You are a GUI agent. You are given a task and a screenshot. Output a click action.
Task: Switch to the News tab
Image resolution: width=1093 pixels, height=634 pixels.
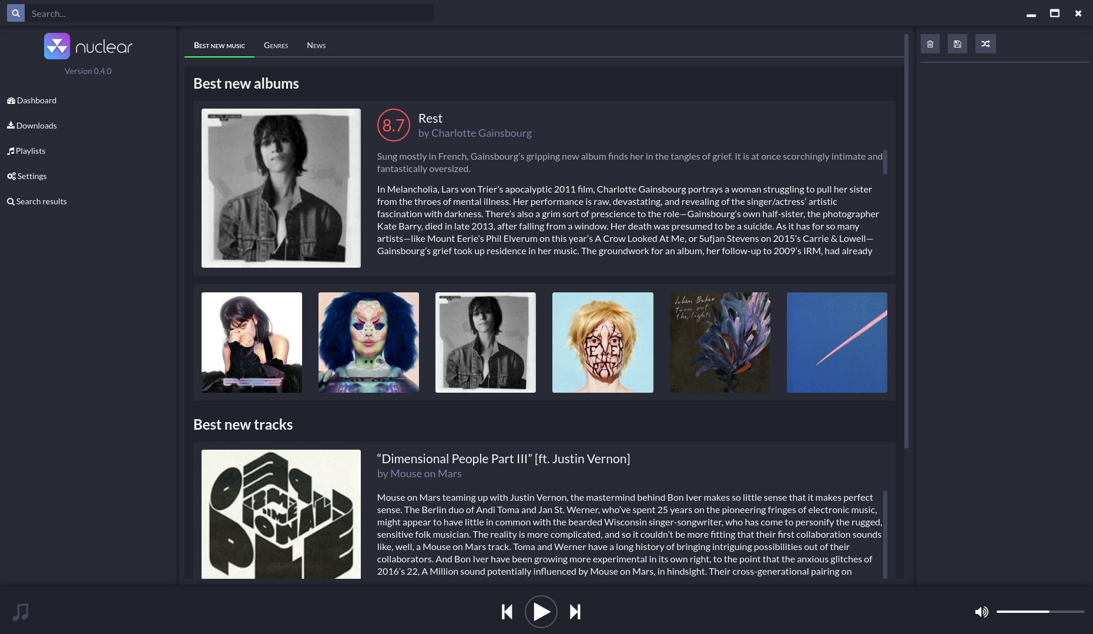[316, 45]
